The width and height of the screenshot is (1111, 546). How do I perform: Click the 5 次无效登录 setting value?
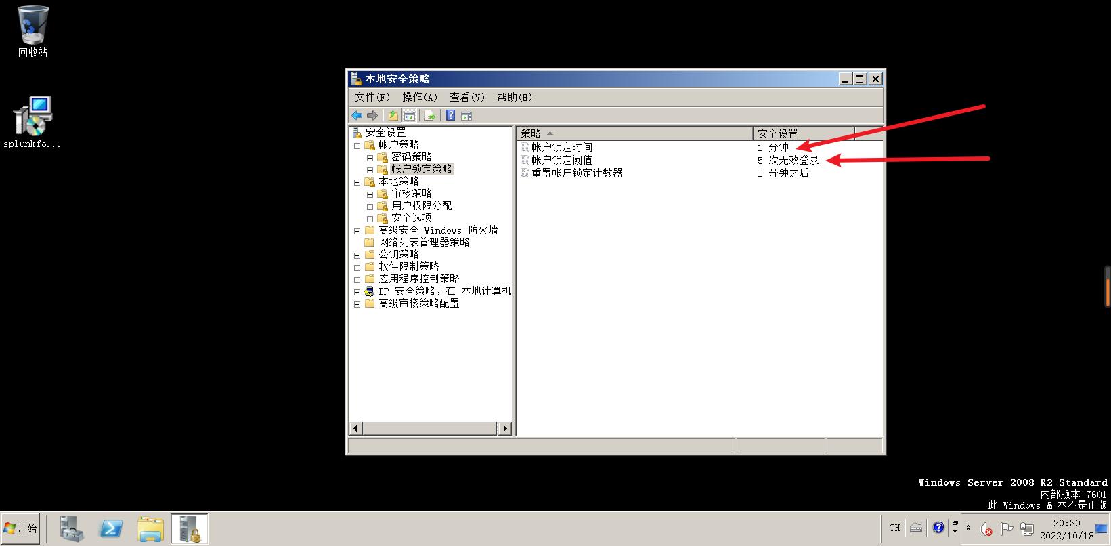(x=788, y=160)
